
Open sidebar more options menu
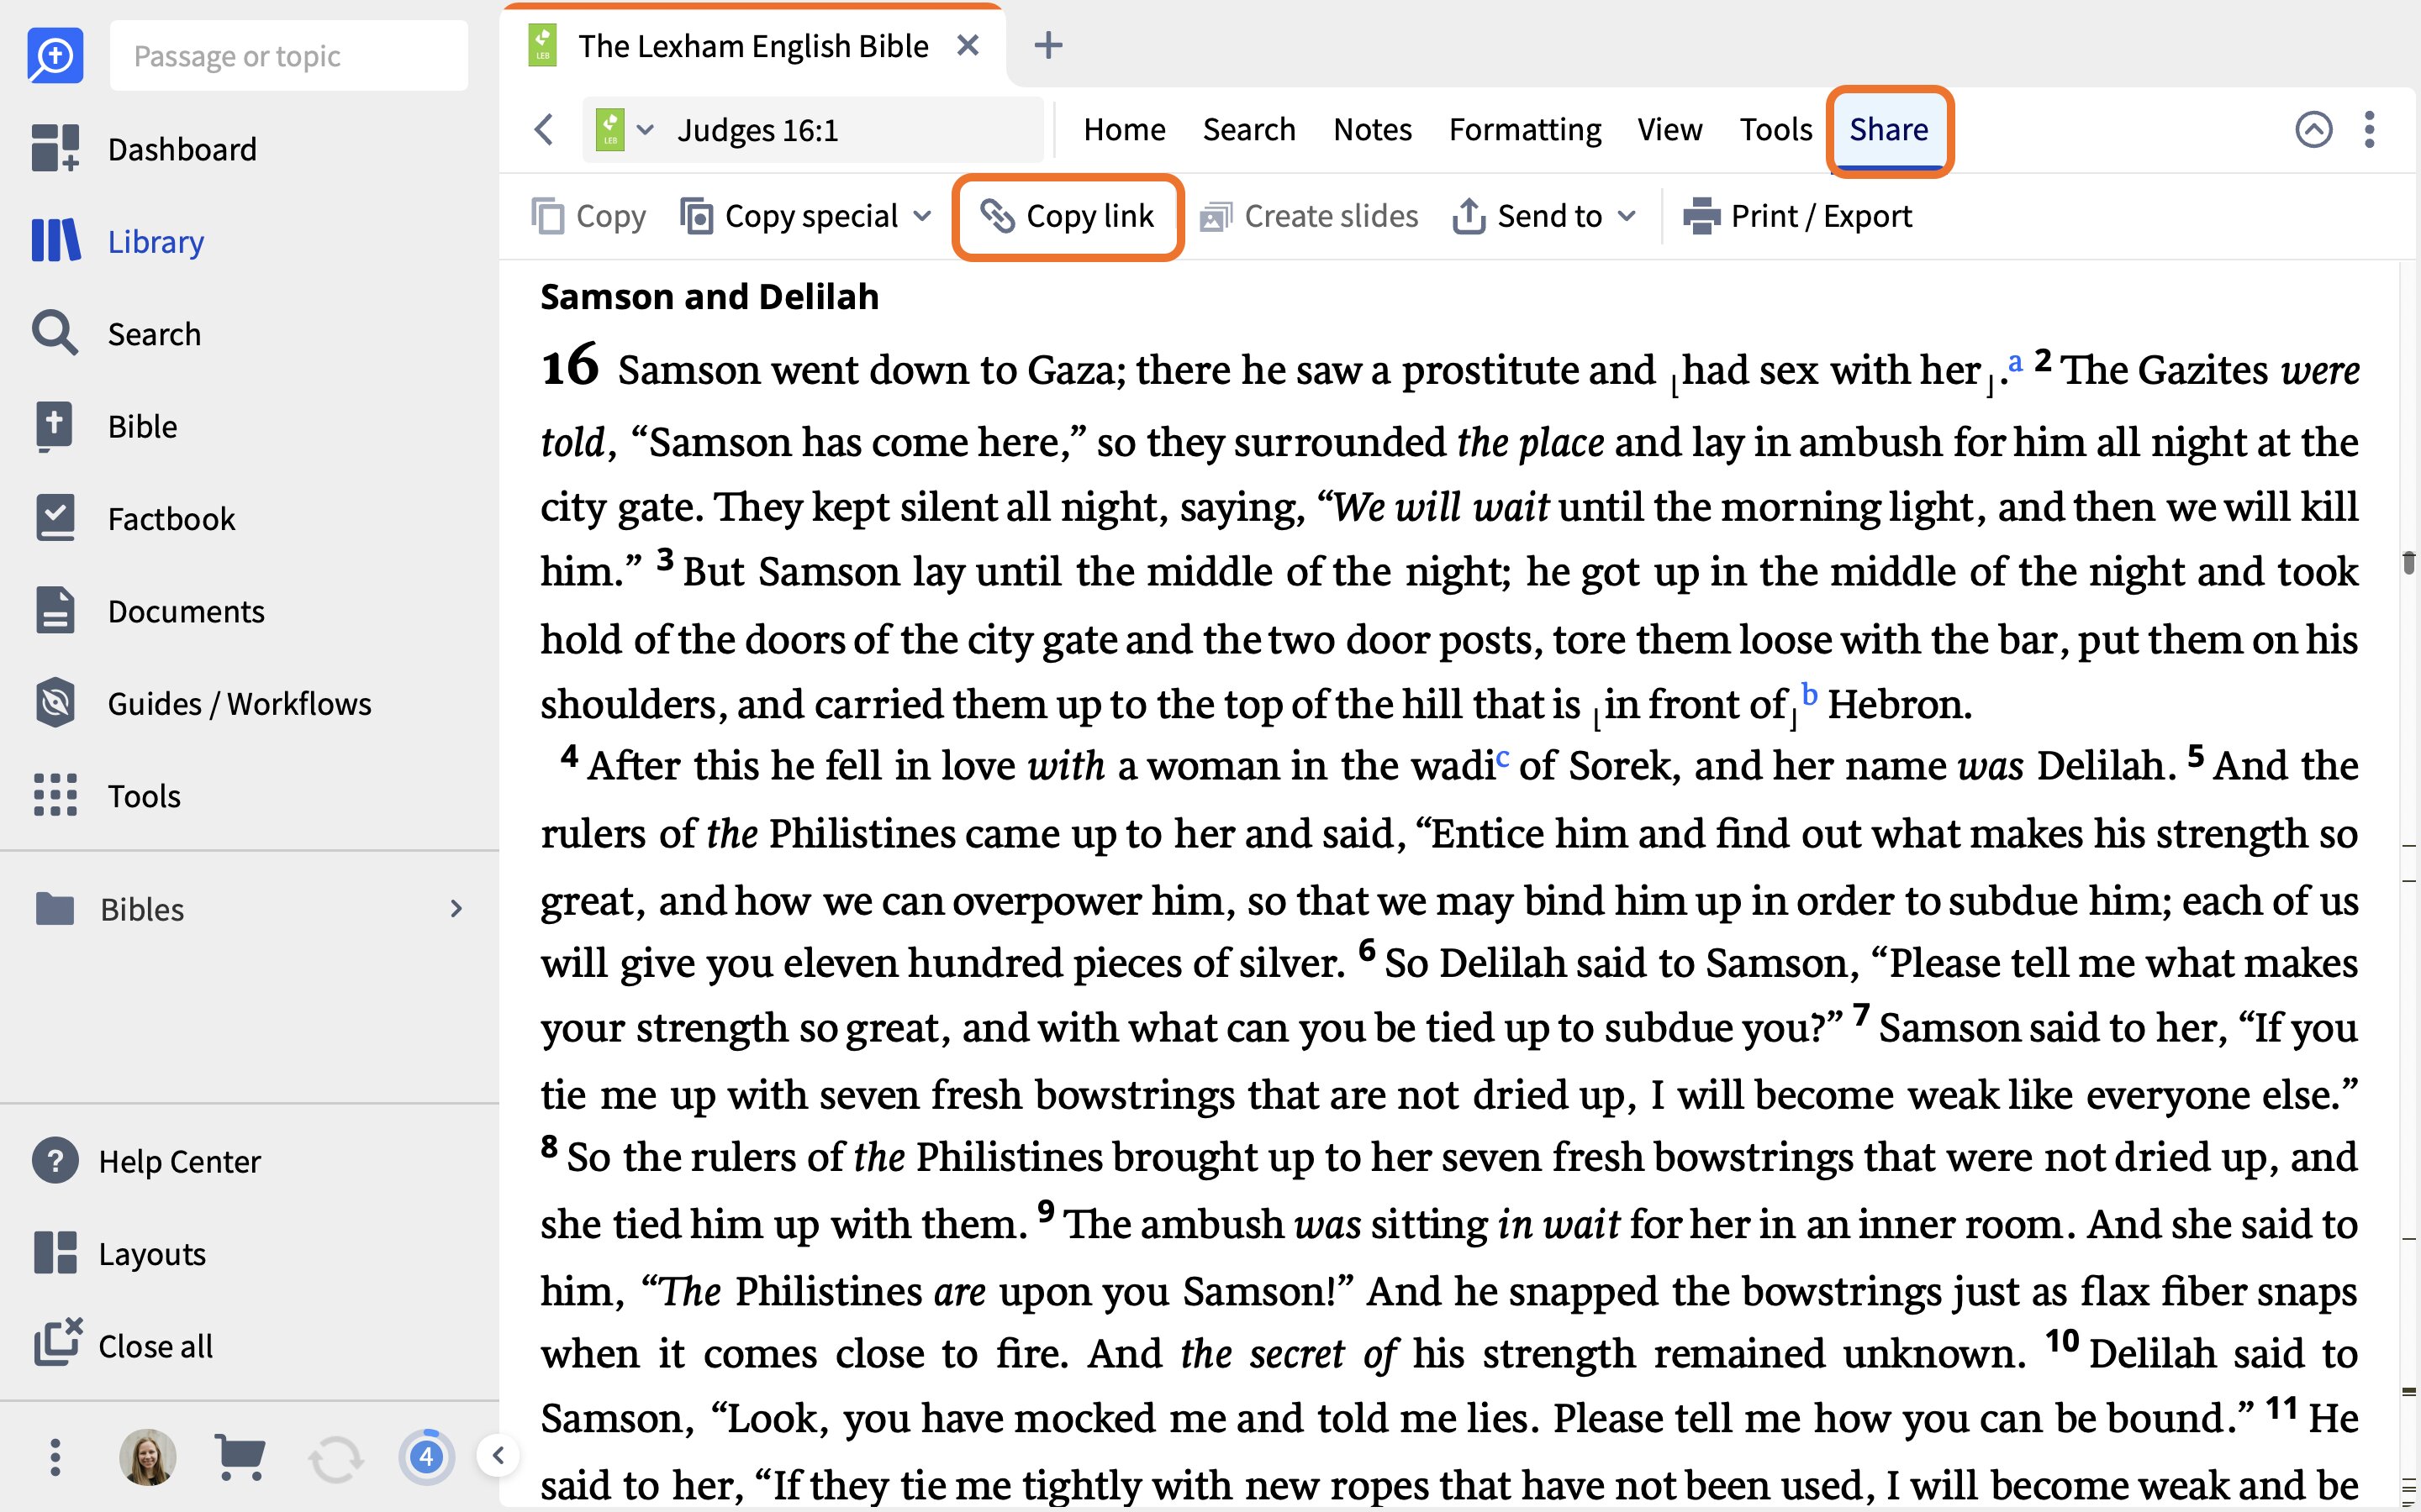(x=55, y=1458)
